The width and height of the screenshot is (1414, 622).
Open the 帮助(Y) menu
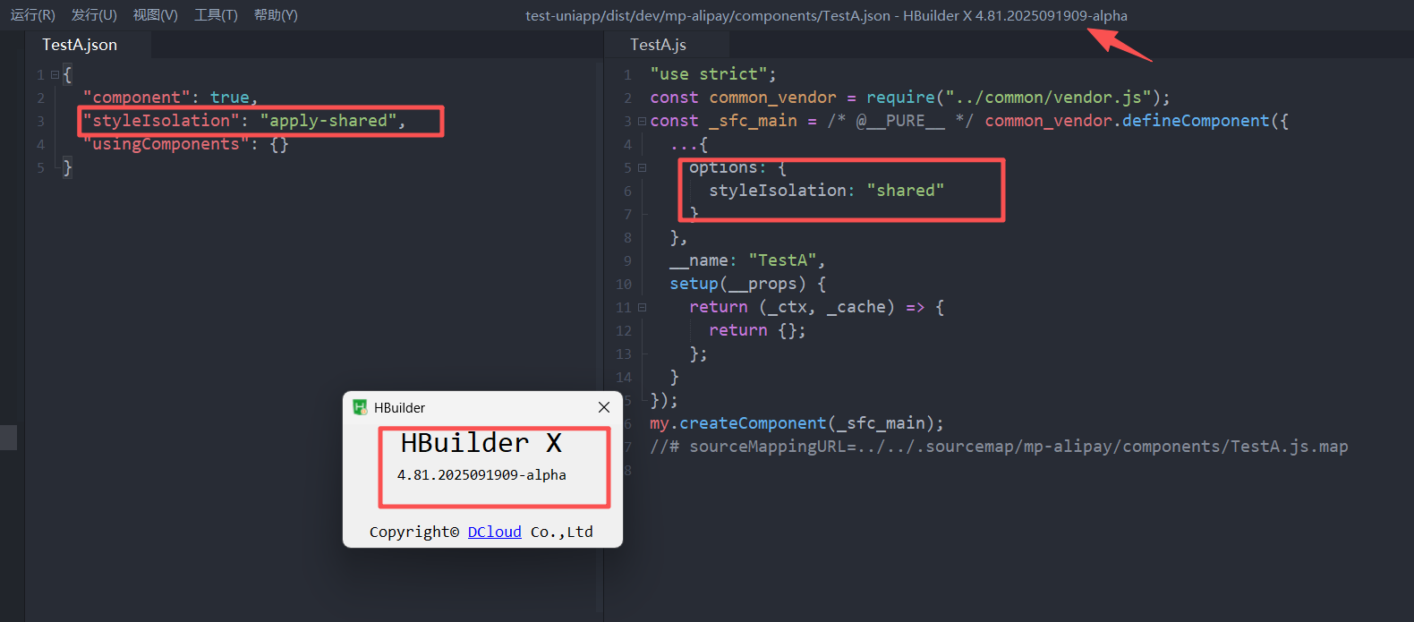pyautogui.click(x=276, y=15)
